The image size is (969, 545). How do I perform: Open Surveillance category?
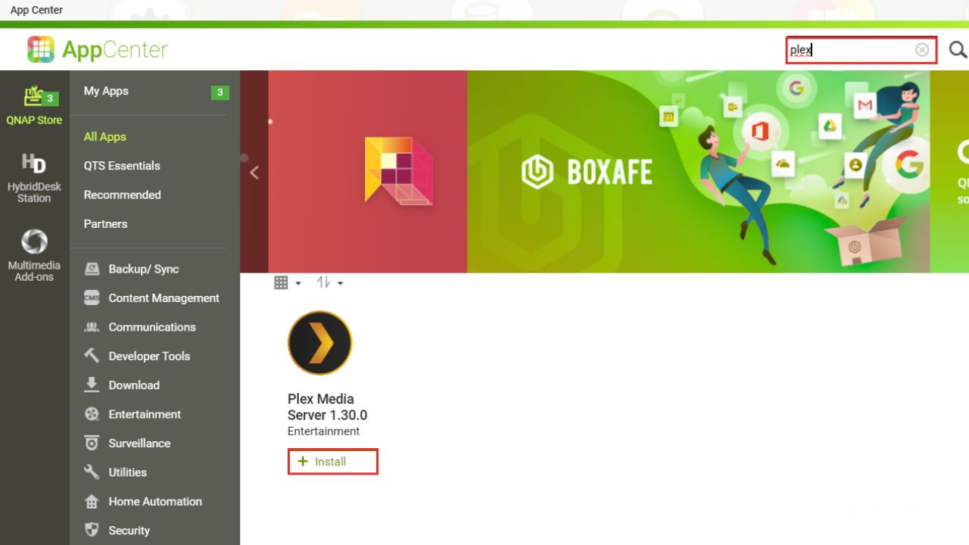(139, 444)
